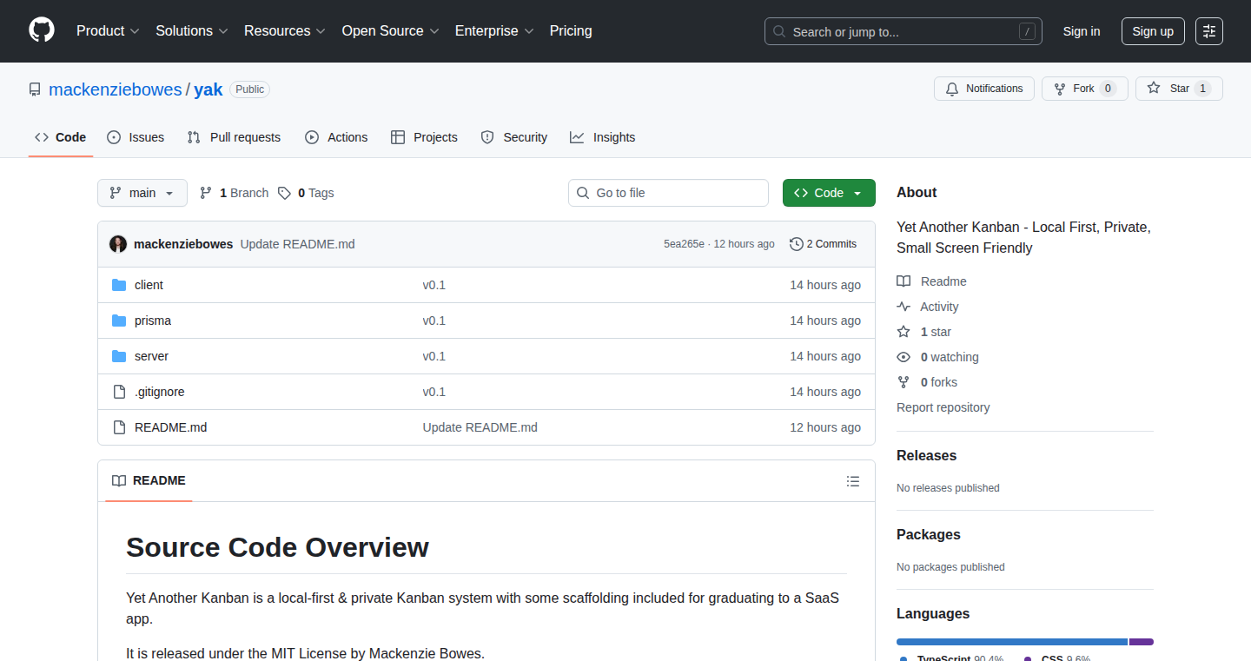This screenshot has height=661, width=1251.
Task: Open the yak repository link
Action: 208,89
